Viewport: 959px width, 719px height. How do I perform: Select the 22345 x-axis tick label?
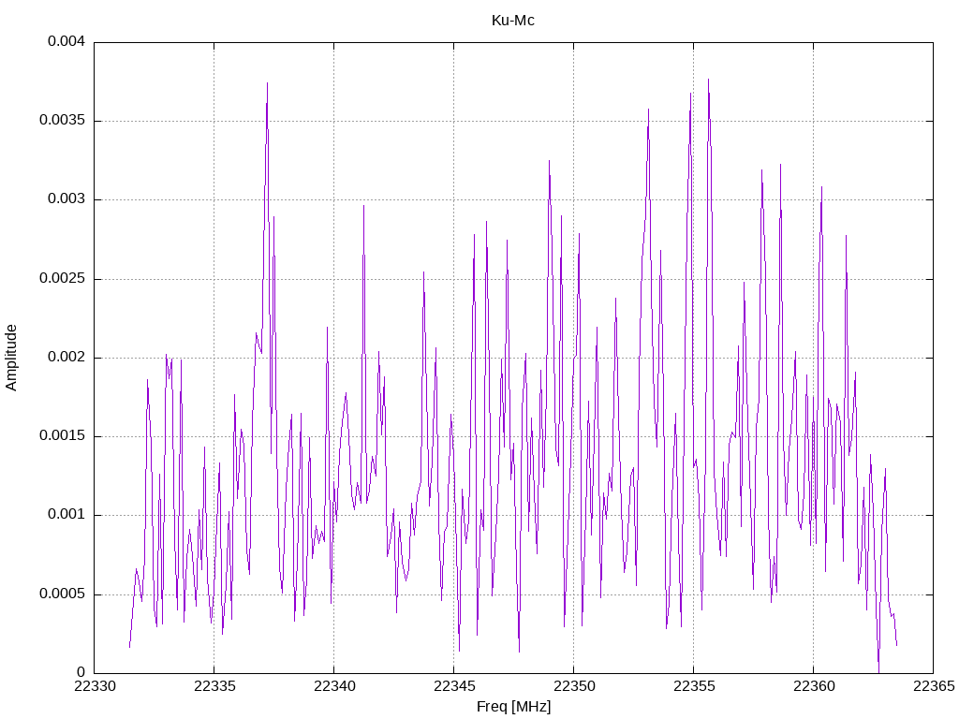coord(454,686)
